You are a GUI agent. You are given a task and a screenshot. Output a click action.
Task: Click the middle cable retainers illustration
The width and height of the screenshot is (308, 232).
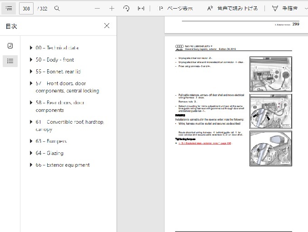coord(271,111)
